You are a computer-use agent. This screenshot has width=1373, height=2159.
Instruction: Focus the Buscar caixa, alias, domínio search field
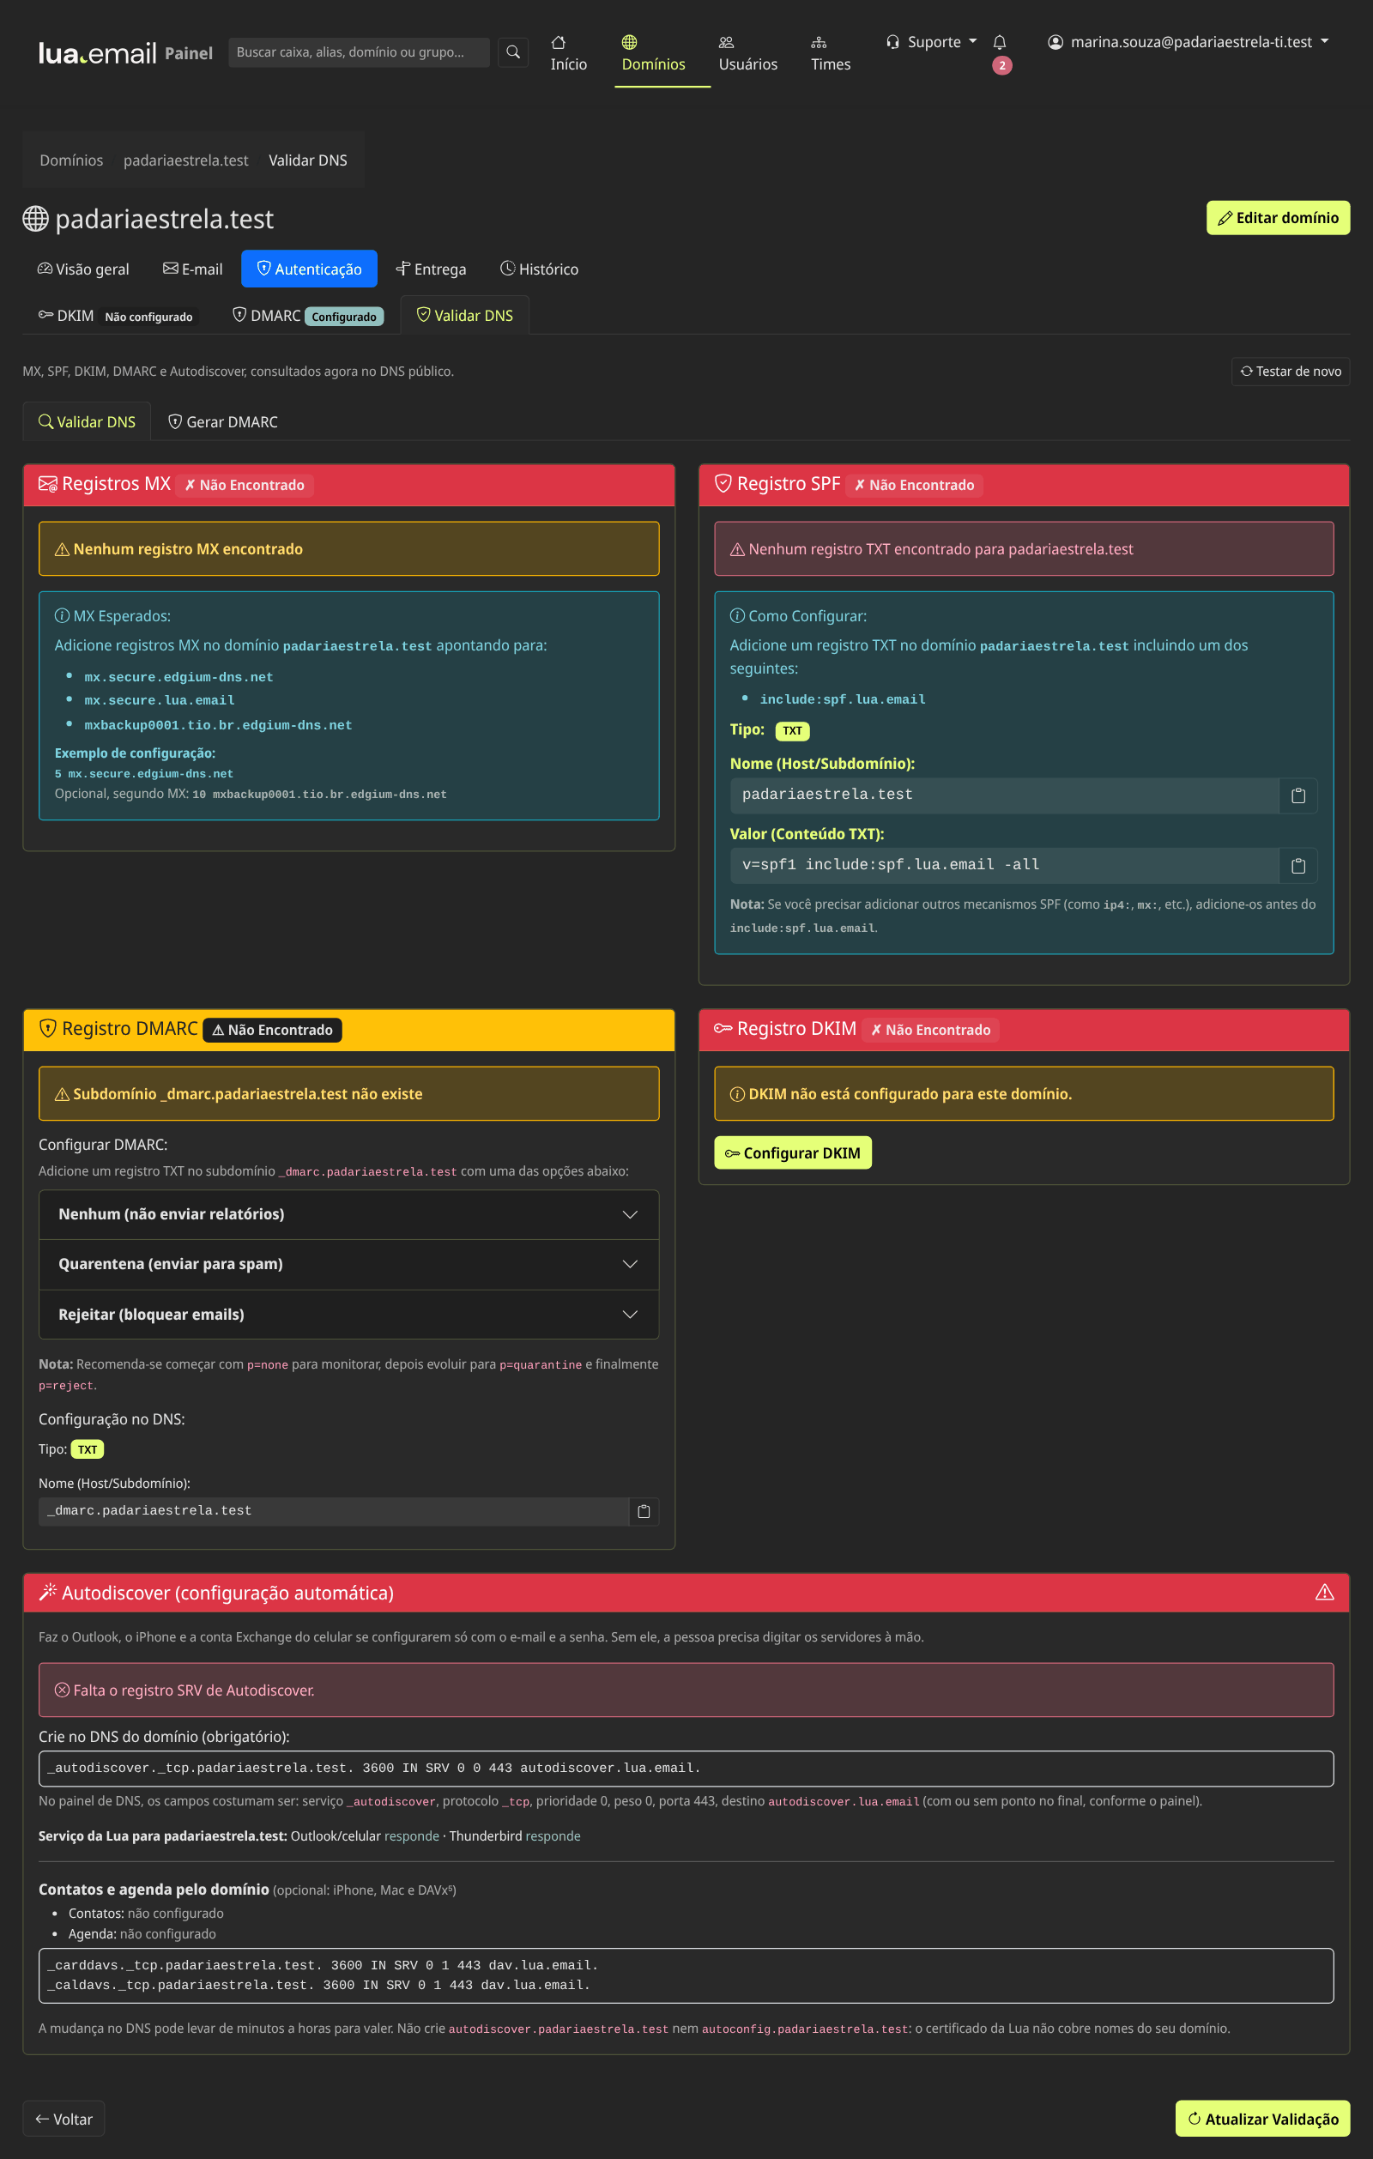coord(359,52)
